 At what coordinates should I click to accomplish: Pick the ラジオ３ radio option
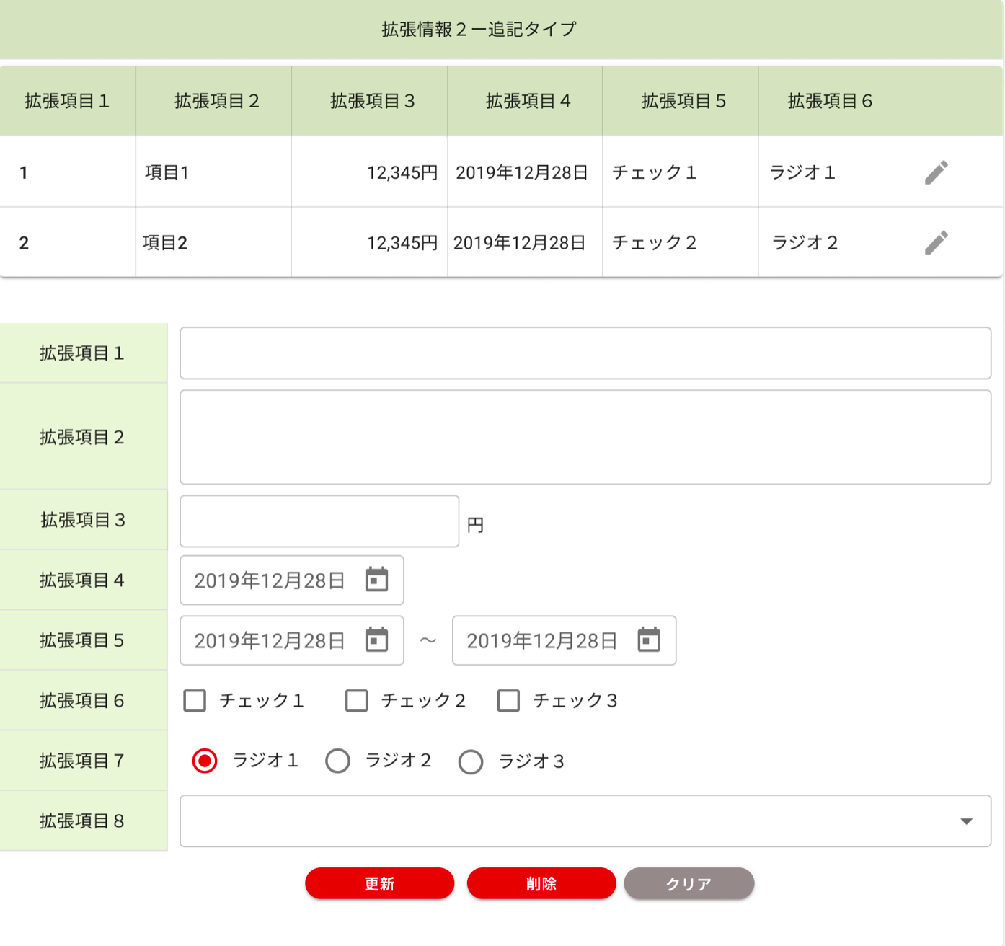coord(471,761)
